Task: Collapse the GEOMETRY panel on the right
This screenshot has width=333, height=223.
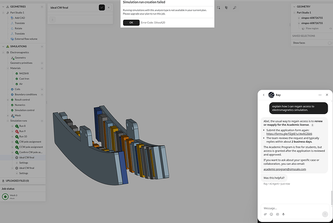Action: pos(294,7)
